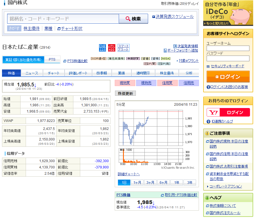254x218 pixels.
Task: Select the 6ヶ月 chart period
Action: pyautogui.click(x=164, y=183)
